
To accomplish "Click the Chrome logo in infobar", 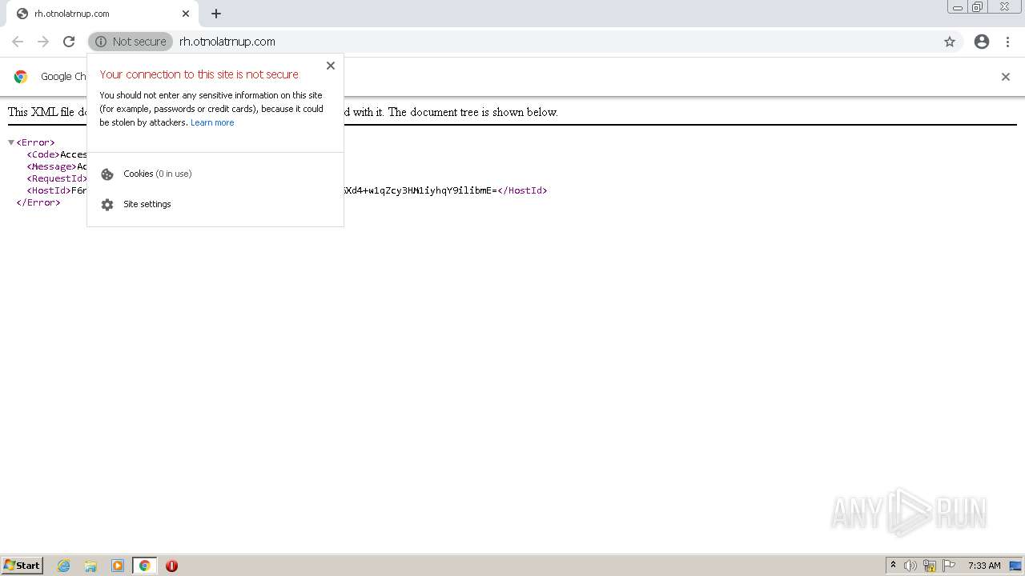I will pyautogui.click(x=21, y=77).
